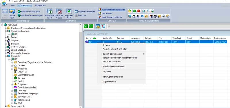Click Exporter ausführen
Screen dimensions: 230x108
(85, 11)
